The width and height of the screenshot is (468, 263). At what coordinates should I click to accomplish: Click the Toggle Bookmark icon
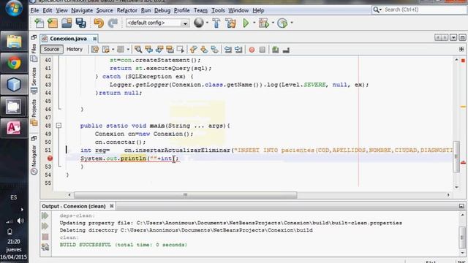pos(214,50)
